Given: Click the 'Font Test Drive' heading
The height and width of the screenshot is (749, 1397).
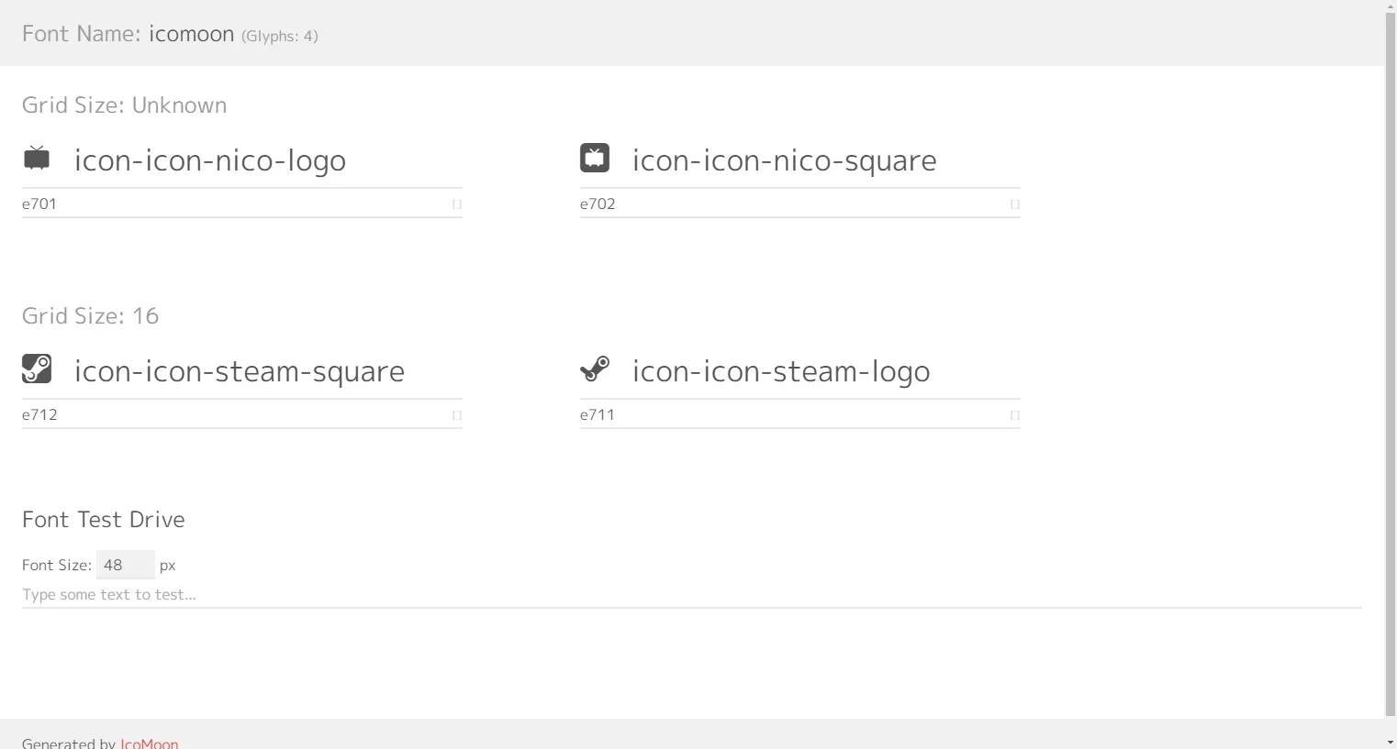Looking at the screenshot, I should coord(104,520).
